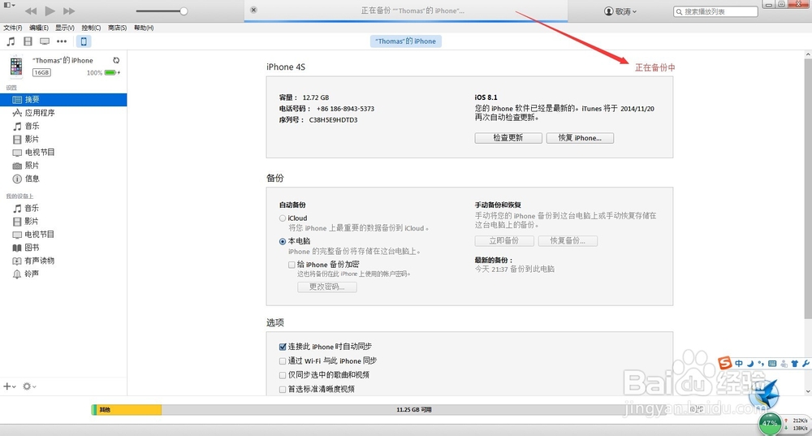Enable 仅同步选中的歌曲和视频 checkbox
This screenshot has width=812, height=436.
point(283,375)
